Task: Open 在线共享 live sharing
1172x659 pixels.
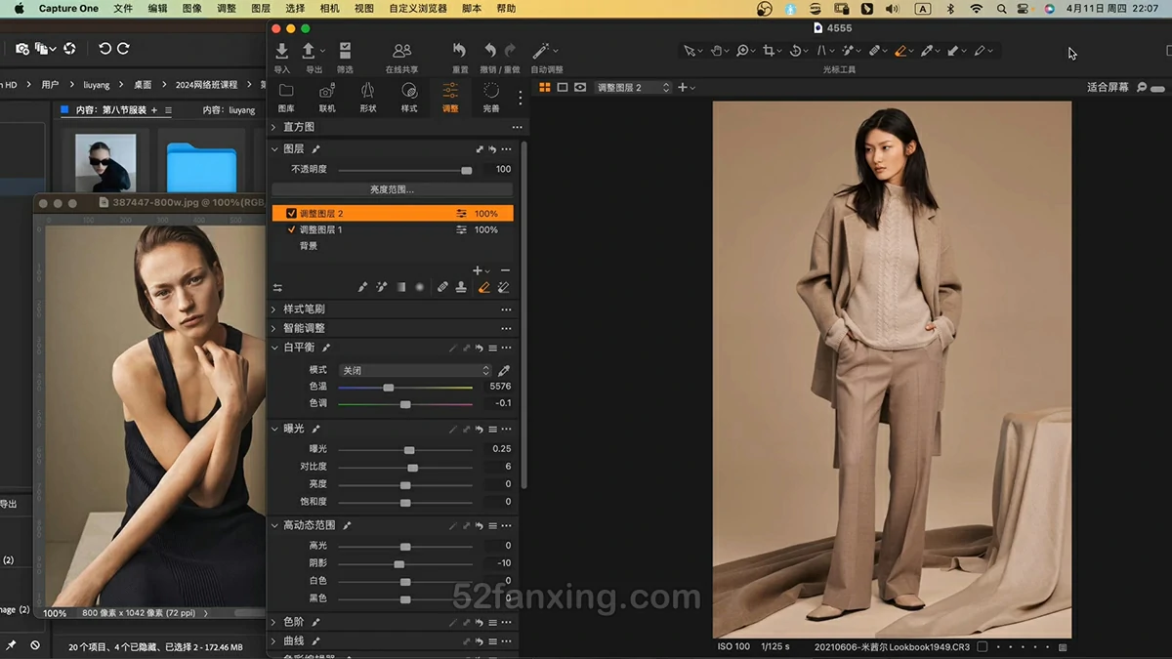Action: click(x=401, y=51)
